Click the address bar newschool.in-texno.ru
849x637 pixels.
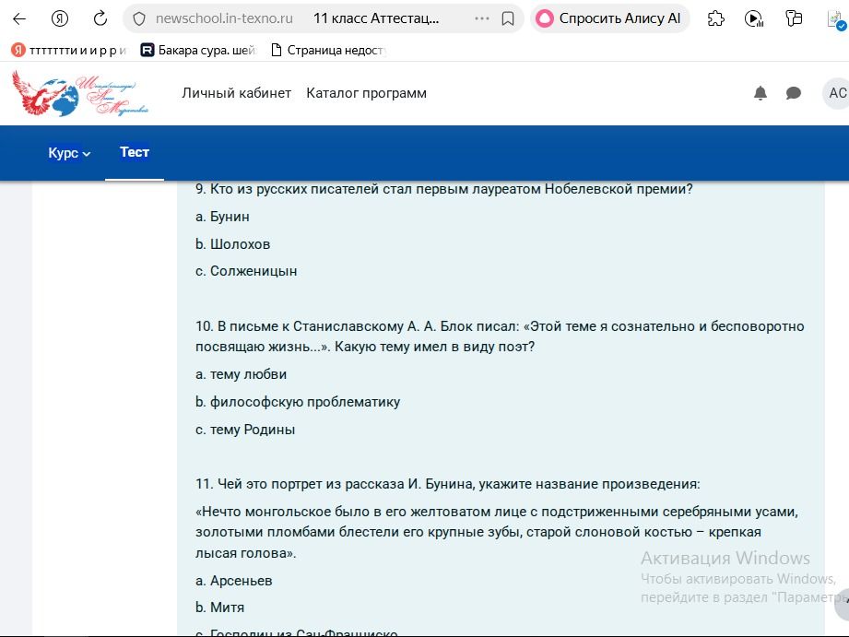pyautogui.click(x=224, y=19)
